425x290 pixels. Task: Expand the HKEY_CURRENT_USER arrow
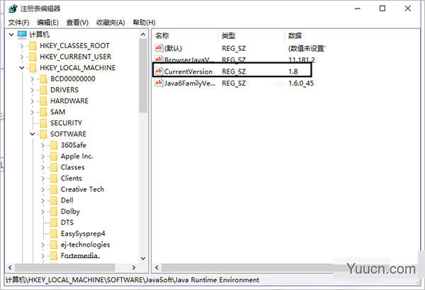22,57
